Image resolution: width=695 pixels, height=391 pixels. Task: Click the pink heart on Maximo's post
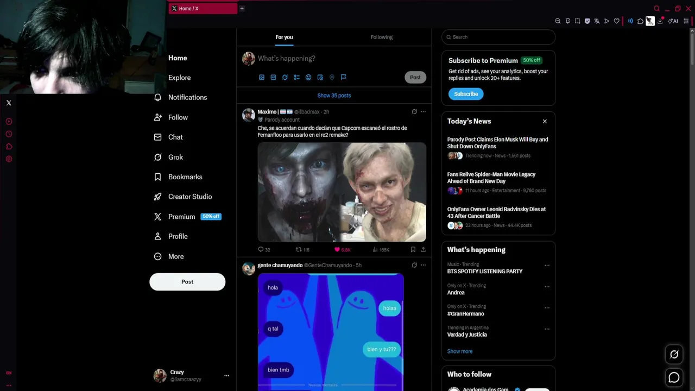(x=337, y=250)
